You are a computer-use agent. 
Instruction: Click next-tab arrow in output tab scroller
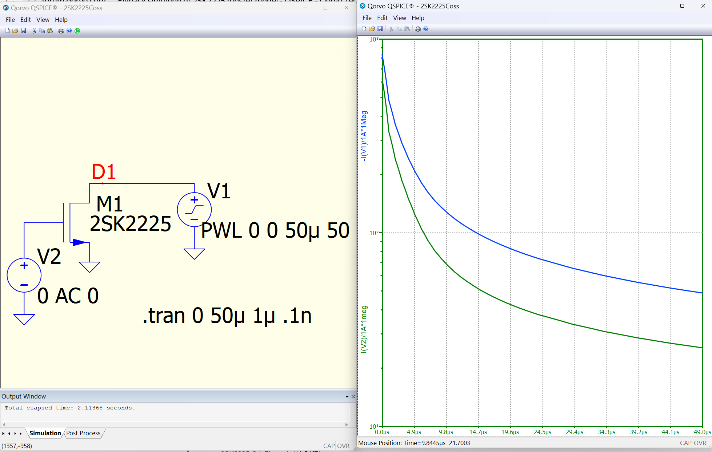tap(15, 433)
